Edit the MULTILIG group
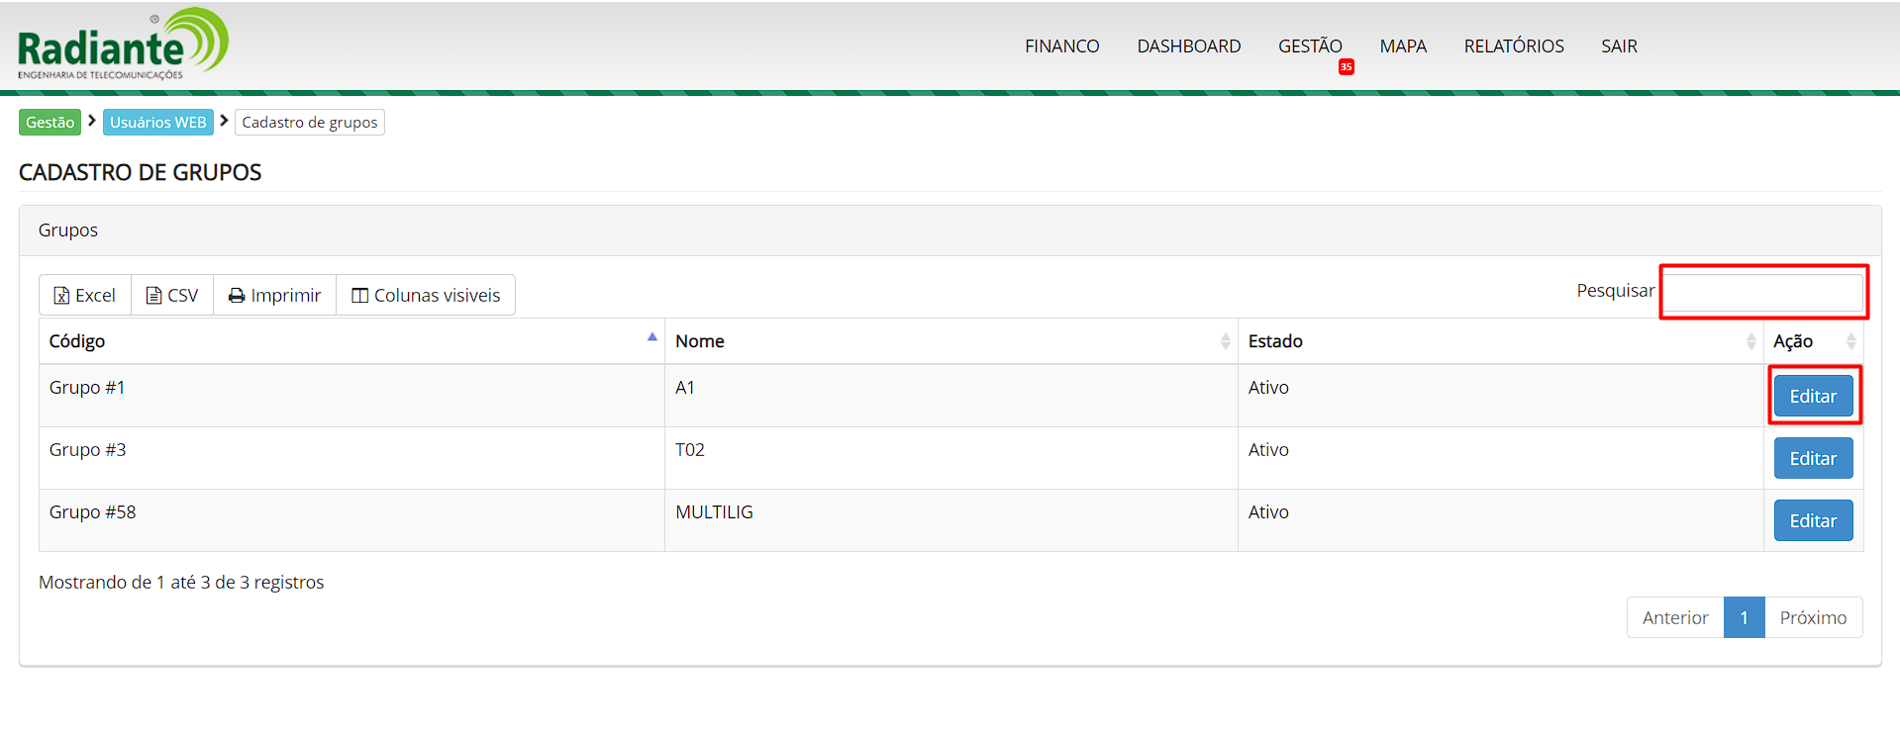Viewport: 1900px width, 735px height. click(x=1812, y=520)
